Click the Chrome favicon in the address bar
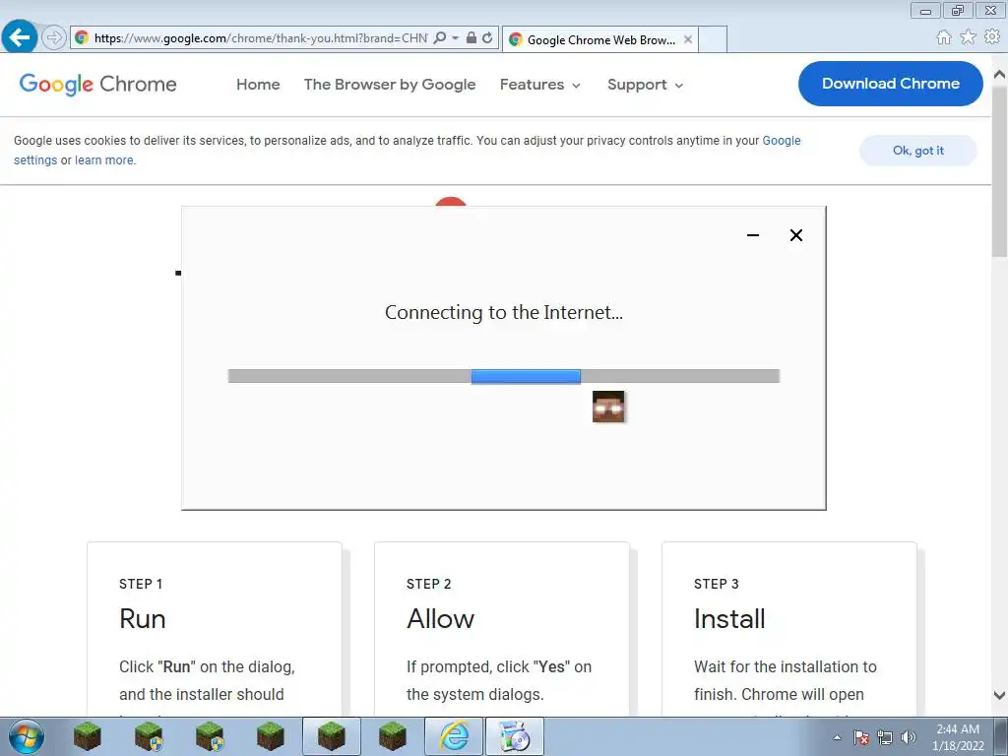 (82, 38)
